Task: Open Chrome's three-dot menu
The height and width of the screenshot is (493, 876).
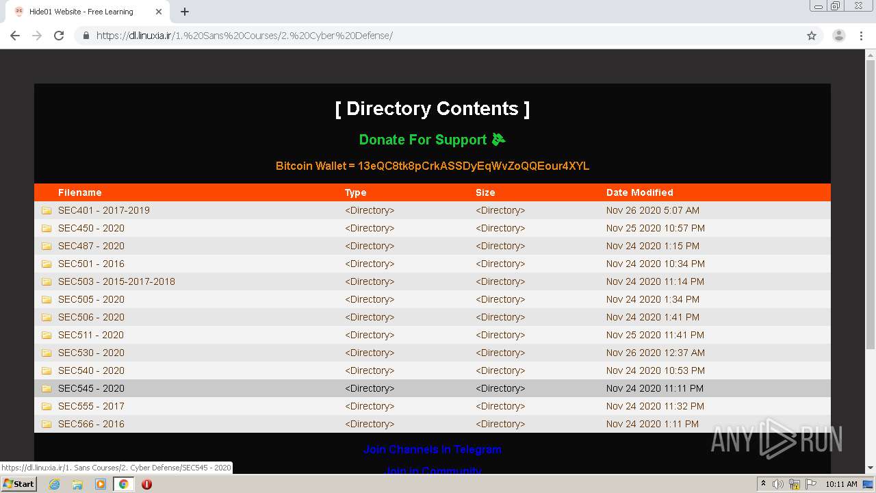Action: (x=861, y=36)
